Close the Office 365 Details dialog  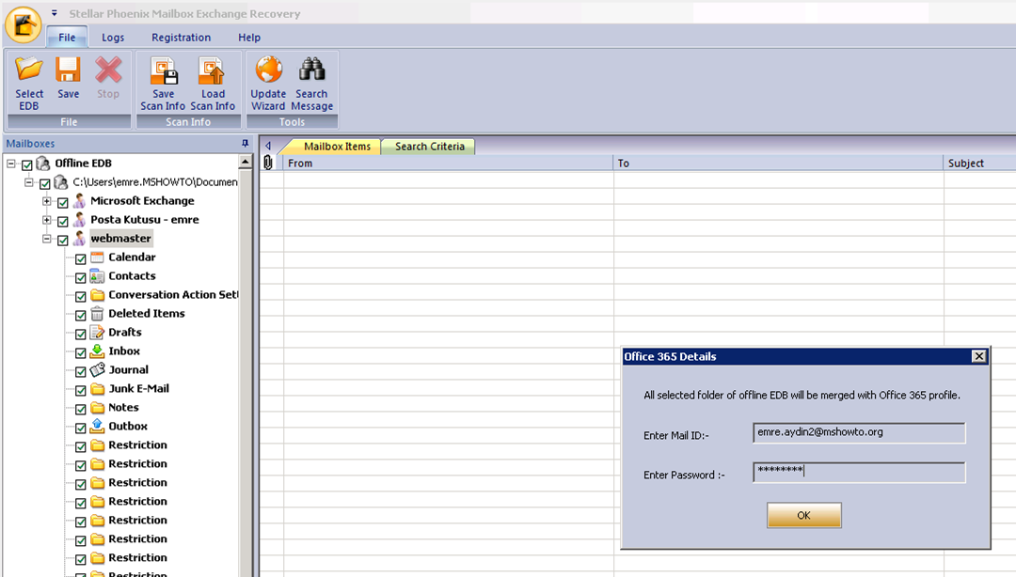979,356
